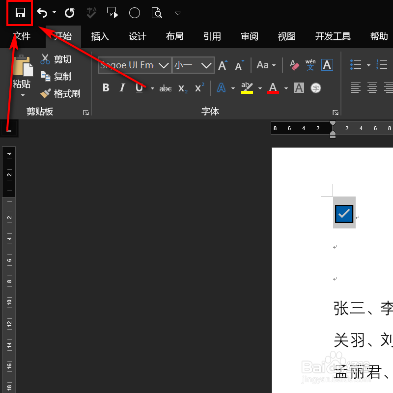Screen dimensions: 393x393
Task: Run spelling and grammar check icon
Action: tap(91, 13)
